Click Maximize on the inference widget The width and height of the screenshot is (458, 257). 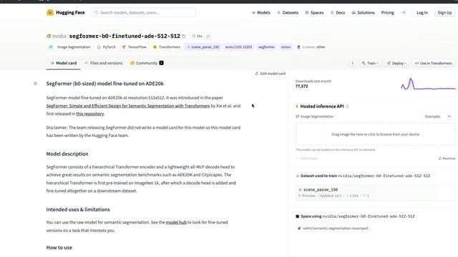click(447, 158)
